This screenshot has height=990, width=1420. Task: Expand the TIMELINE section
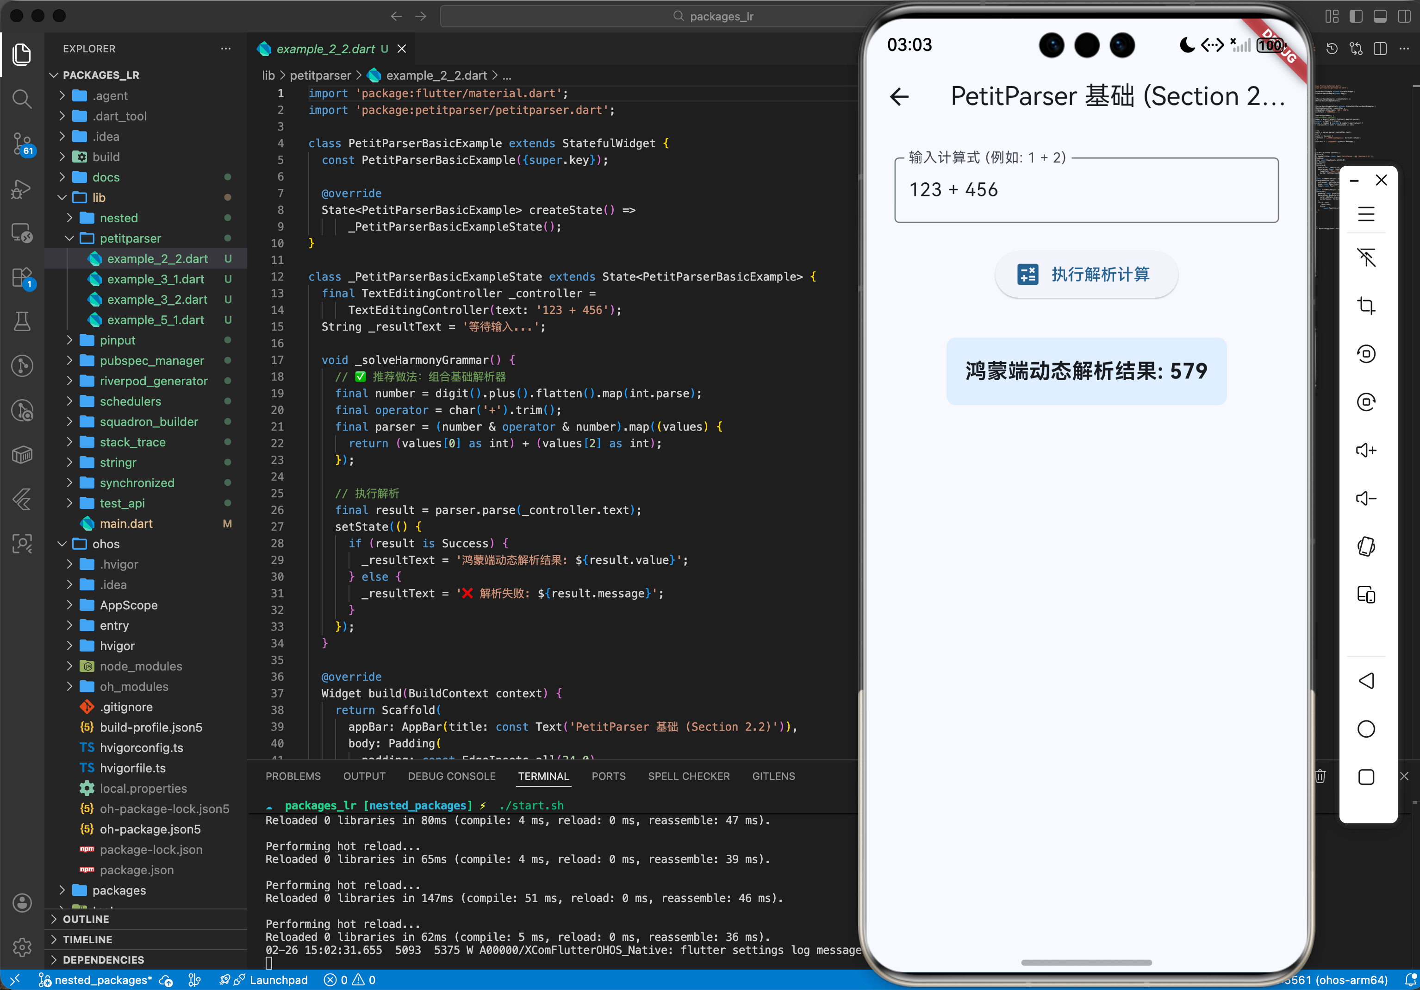[x=146, y=939]
